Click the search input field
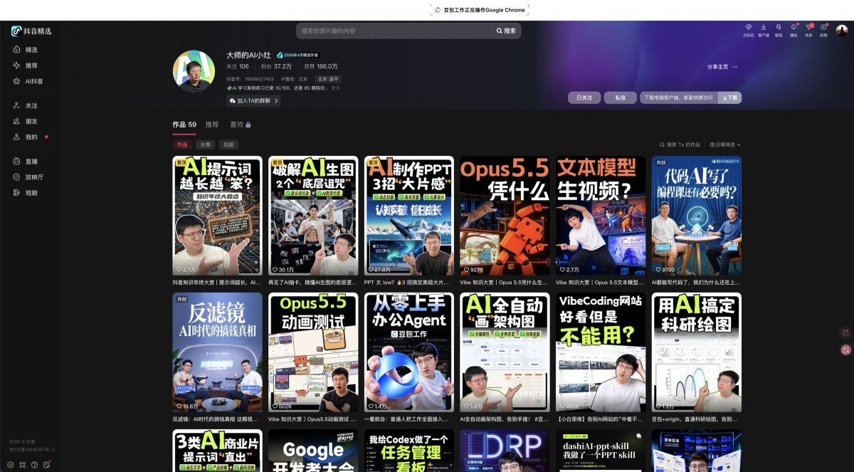This screenshot has width=854, height=472. pyautogui.click(x=394, y=31)
